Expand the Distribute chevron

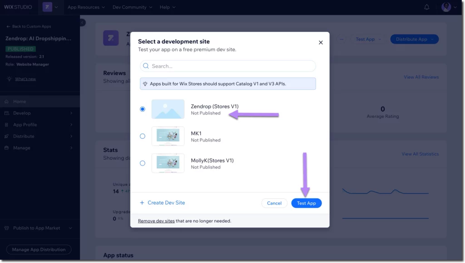[71, 136]
